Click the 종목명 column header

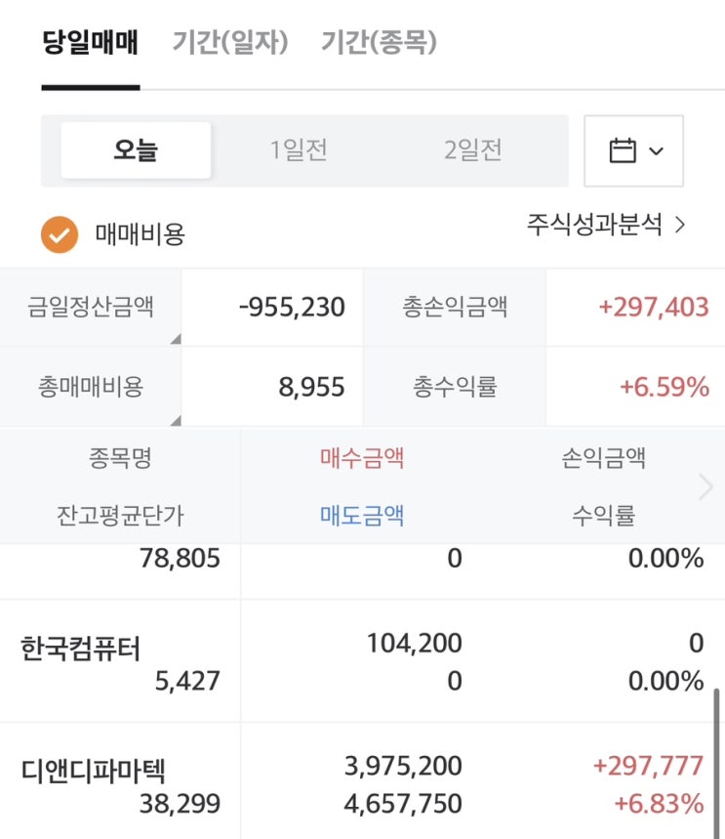click(x=120, y=457)
